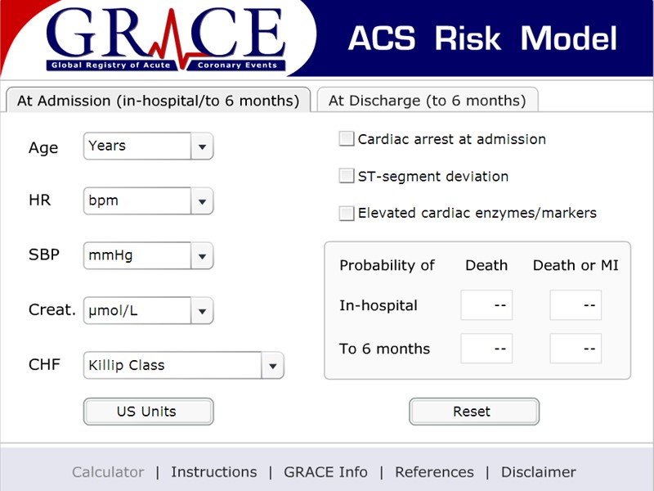Switch to At Discharge tab
Screen dimensions: 654x491
coord(427,101)
